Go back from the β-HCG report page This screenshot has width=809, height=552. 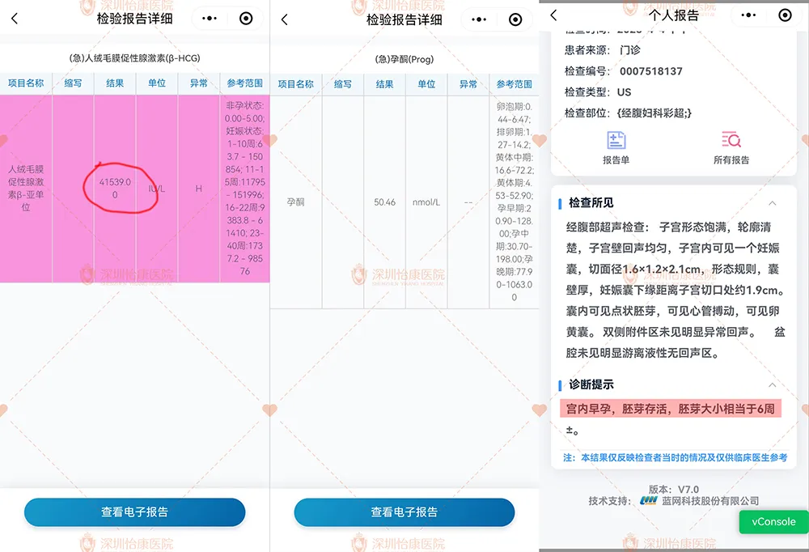click(15, 19)
